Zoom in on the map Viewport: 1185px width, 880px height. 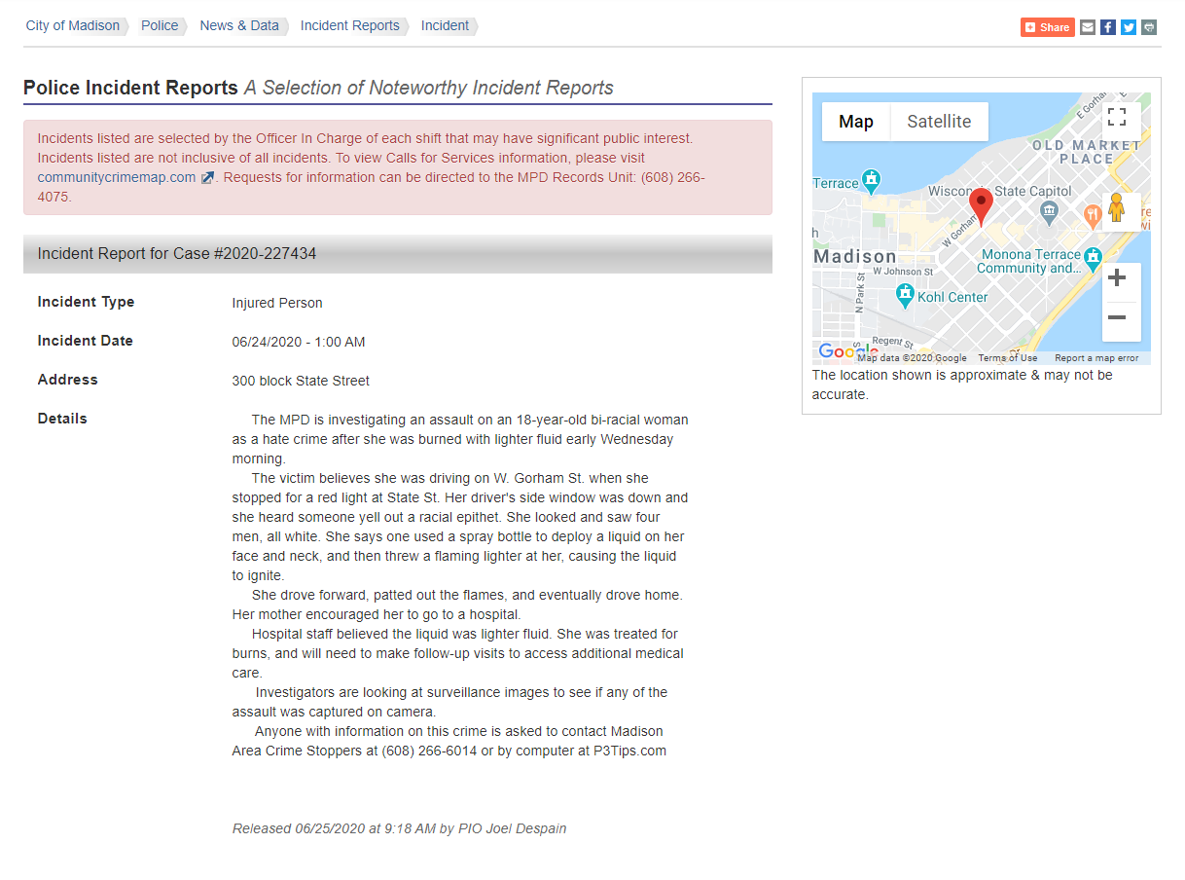pyautogui.click(x=1117, y=278)
